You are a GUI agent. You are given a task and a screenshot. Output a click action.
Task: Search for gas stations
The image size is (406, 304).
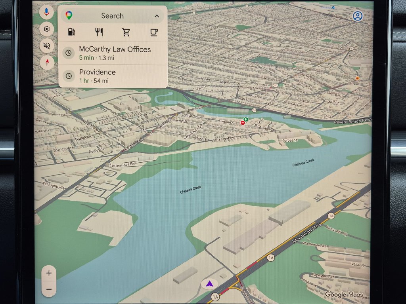pyautogui.click(x=71, y=32)
